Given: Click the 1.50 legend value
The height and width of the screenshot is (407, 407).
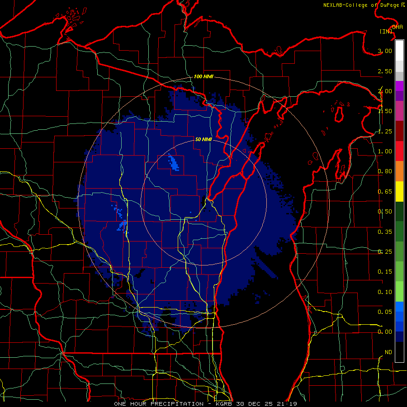Looking at the screenshot, I should coord(385,111).
